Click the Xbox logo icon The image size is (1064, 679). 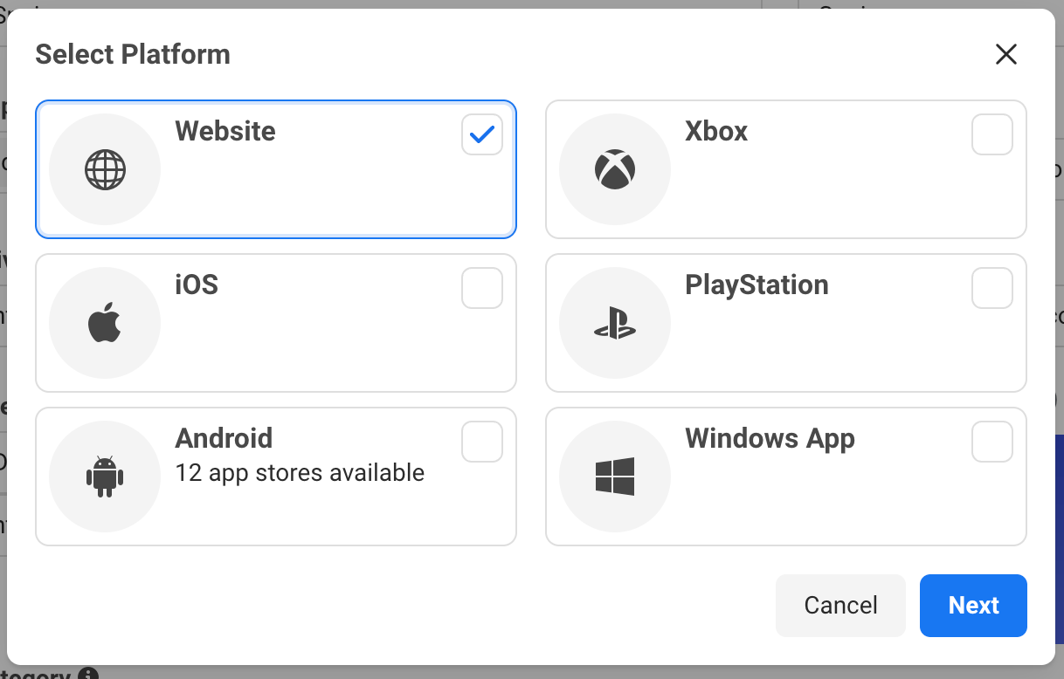(615, 169)
